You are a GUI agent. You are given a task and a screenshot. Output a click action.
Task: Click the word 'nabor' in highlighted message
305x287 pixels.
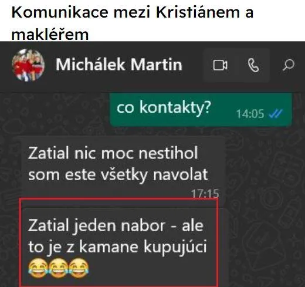(143, 225)
